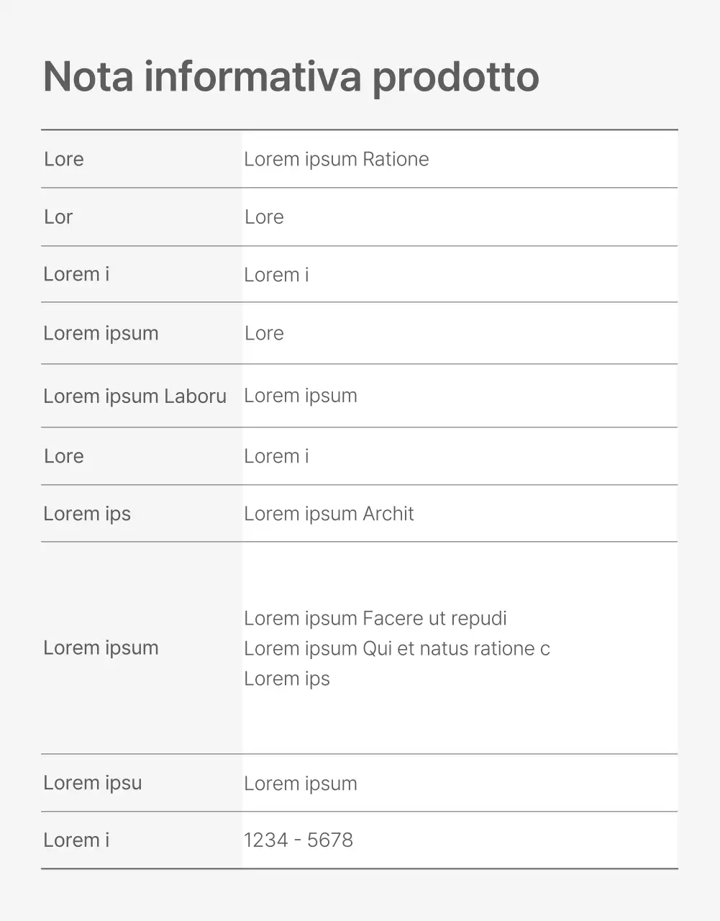This screenshot has height=921, width=720.
Task: Click "Lorem ips" line below "Qui et natus"
Action: pos(286,679)
